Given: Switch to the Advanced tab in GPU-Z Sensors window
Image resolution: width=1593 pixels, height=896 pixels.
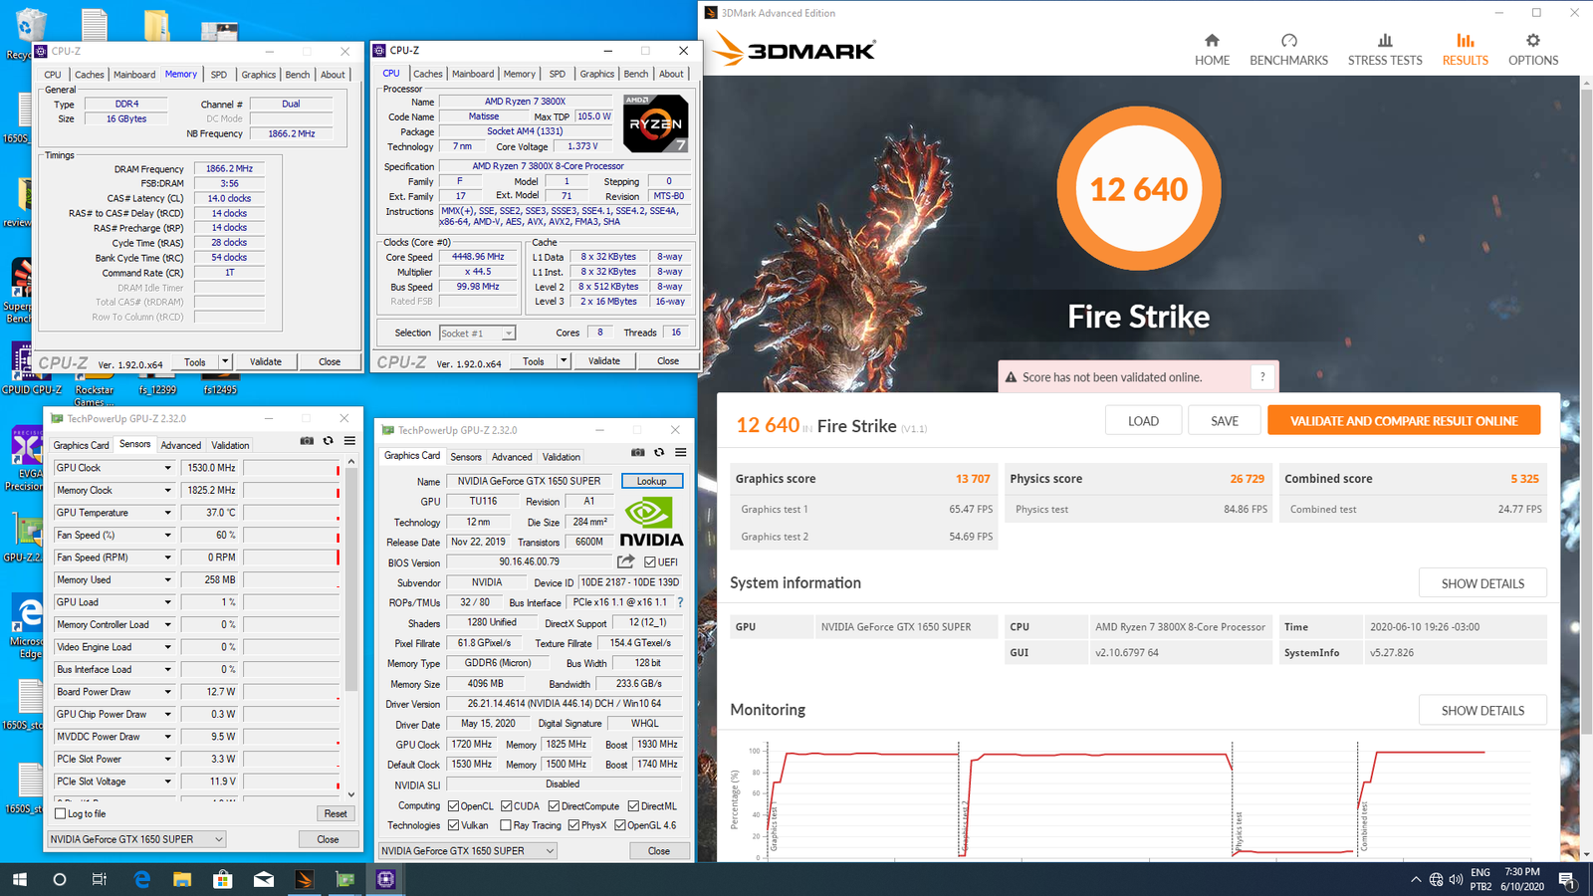Looking at the screenshot, I should 180,445.
